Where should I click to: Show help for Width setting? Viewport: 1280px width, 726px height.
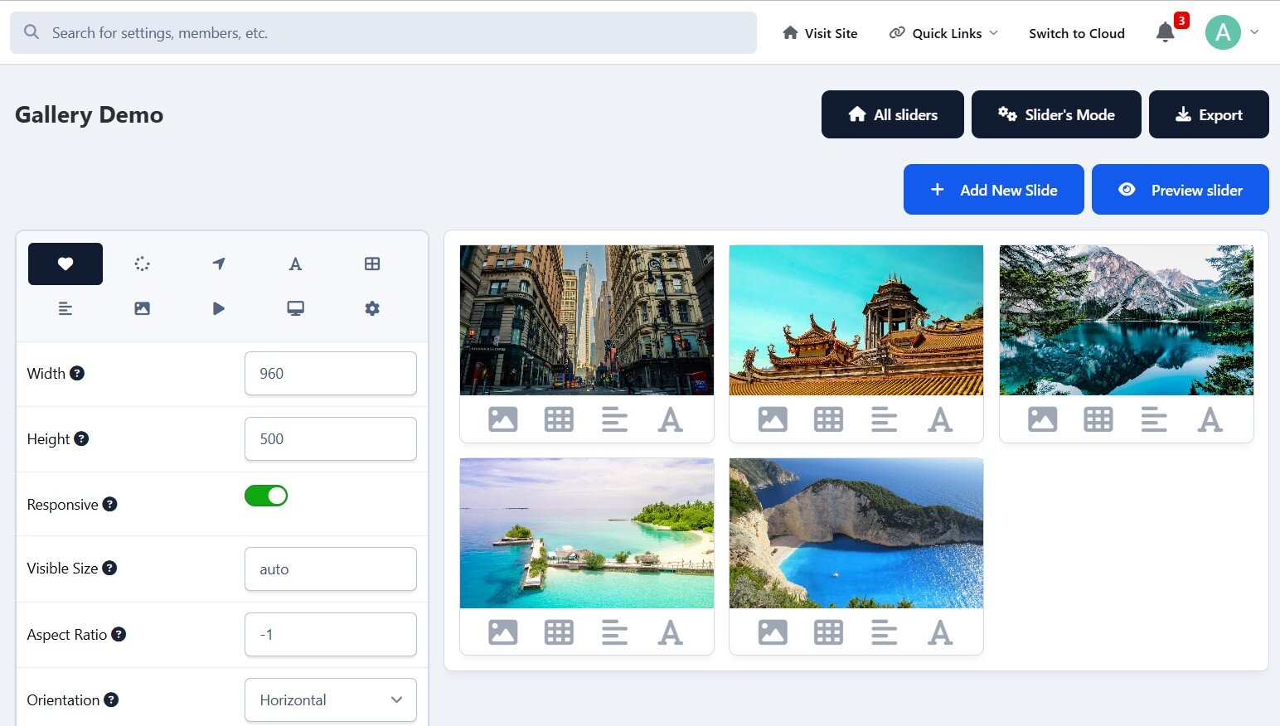pos(77,373)
